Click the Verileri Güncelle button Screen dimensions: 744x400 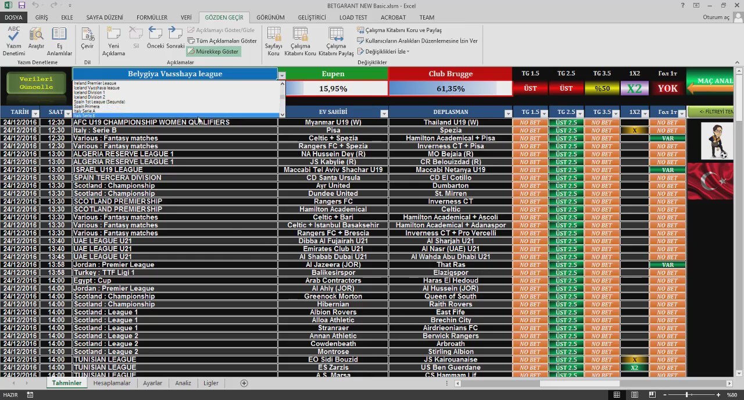pos(36,83)
